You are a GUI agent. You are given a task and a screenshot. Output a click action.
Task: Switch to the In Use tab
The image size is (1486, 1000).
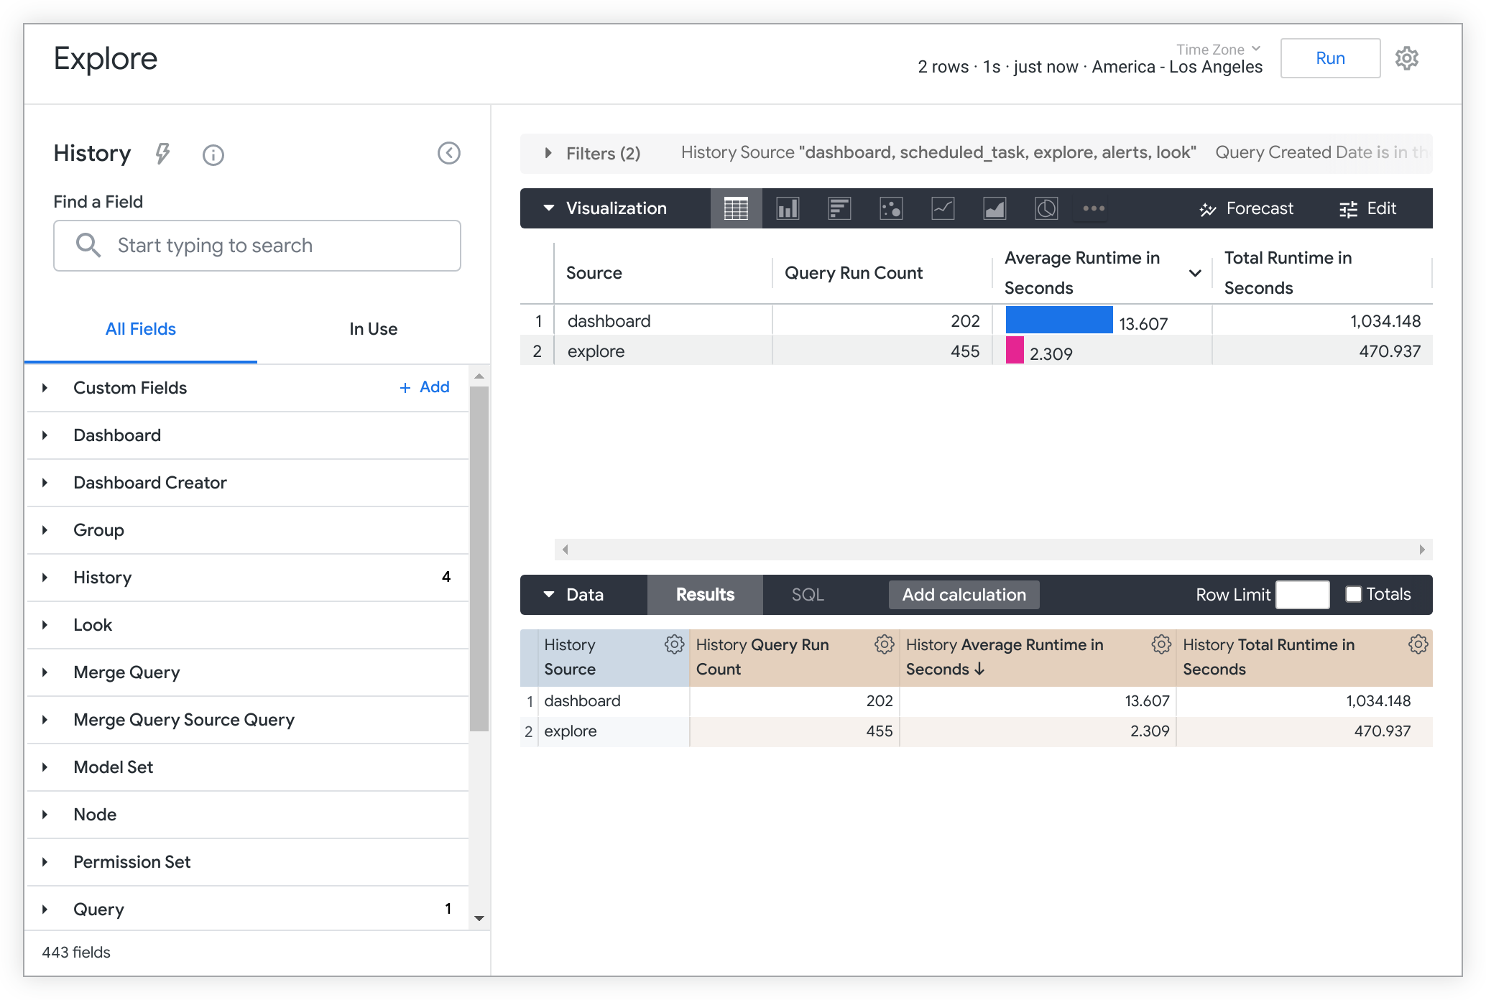pyautogui.click(x=373, y=329)
